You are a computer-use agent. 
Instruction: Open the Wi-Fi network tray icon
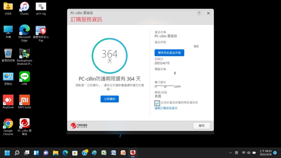pyautogui.click(x=244, y=153)
